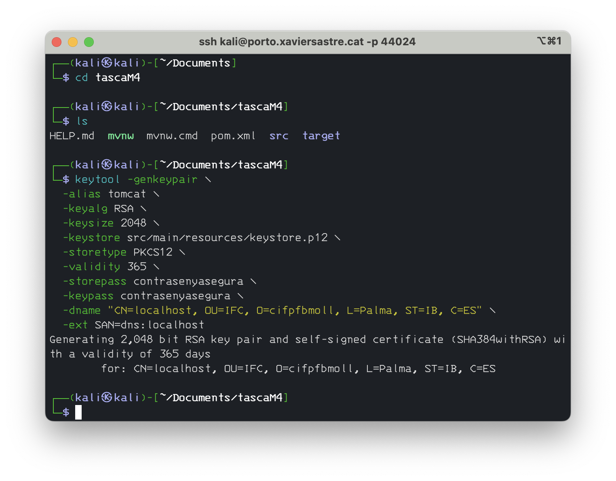The height and width of the screenshot is (481, 616).
Task: Zoom the window with the green button
Action: (89, 42)
